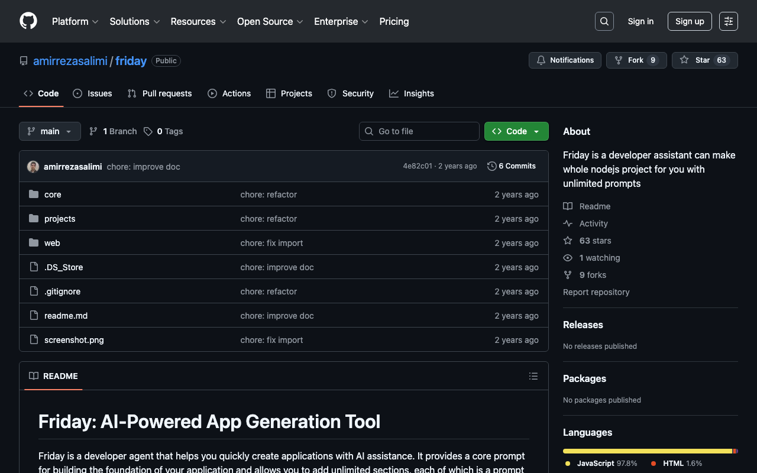Click the Notifications bell button

[x=564, y=60]
